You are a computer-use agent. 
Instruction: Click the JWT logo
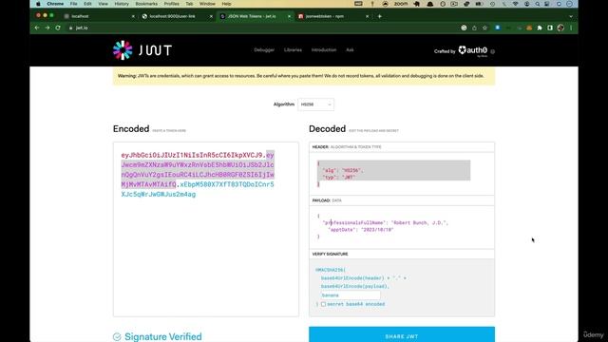(x=142, y=50)
